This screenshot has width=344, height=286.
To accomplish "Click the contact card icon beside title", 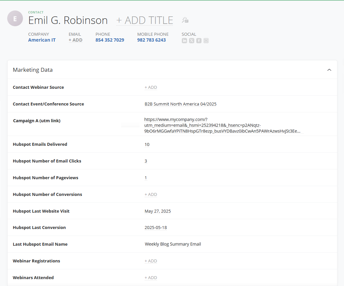I will (185, 20).
